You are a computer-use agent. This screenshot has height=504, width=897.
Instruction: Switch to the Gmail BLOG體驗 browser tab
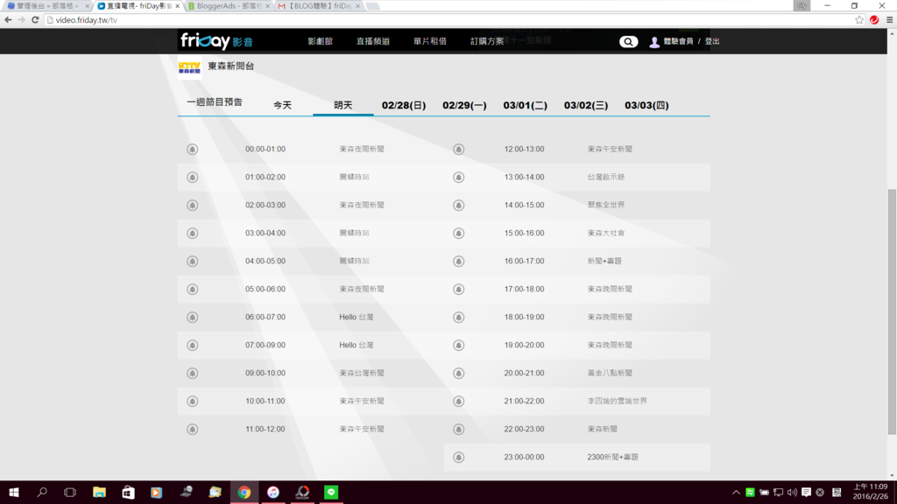click(x=319, y=6)
